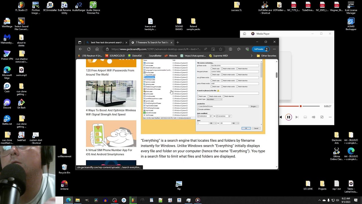The image size is (362, 204).
Task: Open the SoundBetter bookmark
Action: click(153, 56)
